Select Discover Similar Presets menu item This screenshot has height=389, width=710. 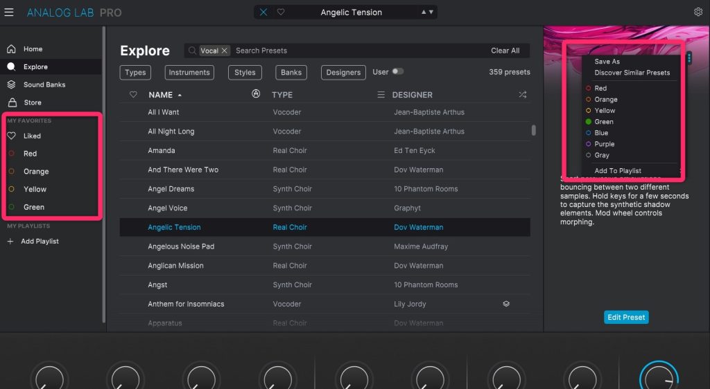[x=632, y=73]
